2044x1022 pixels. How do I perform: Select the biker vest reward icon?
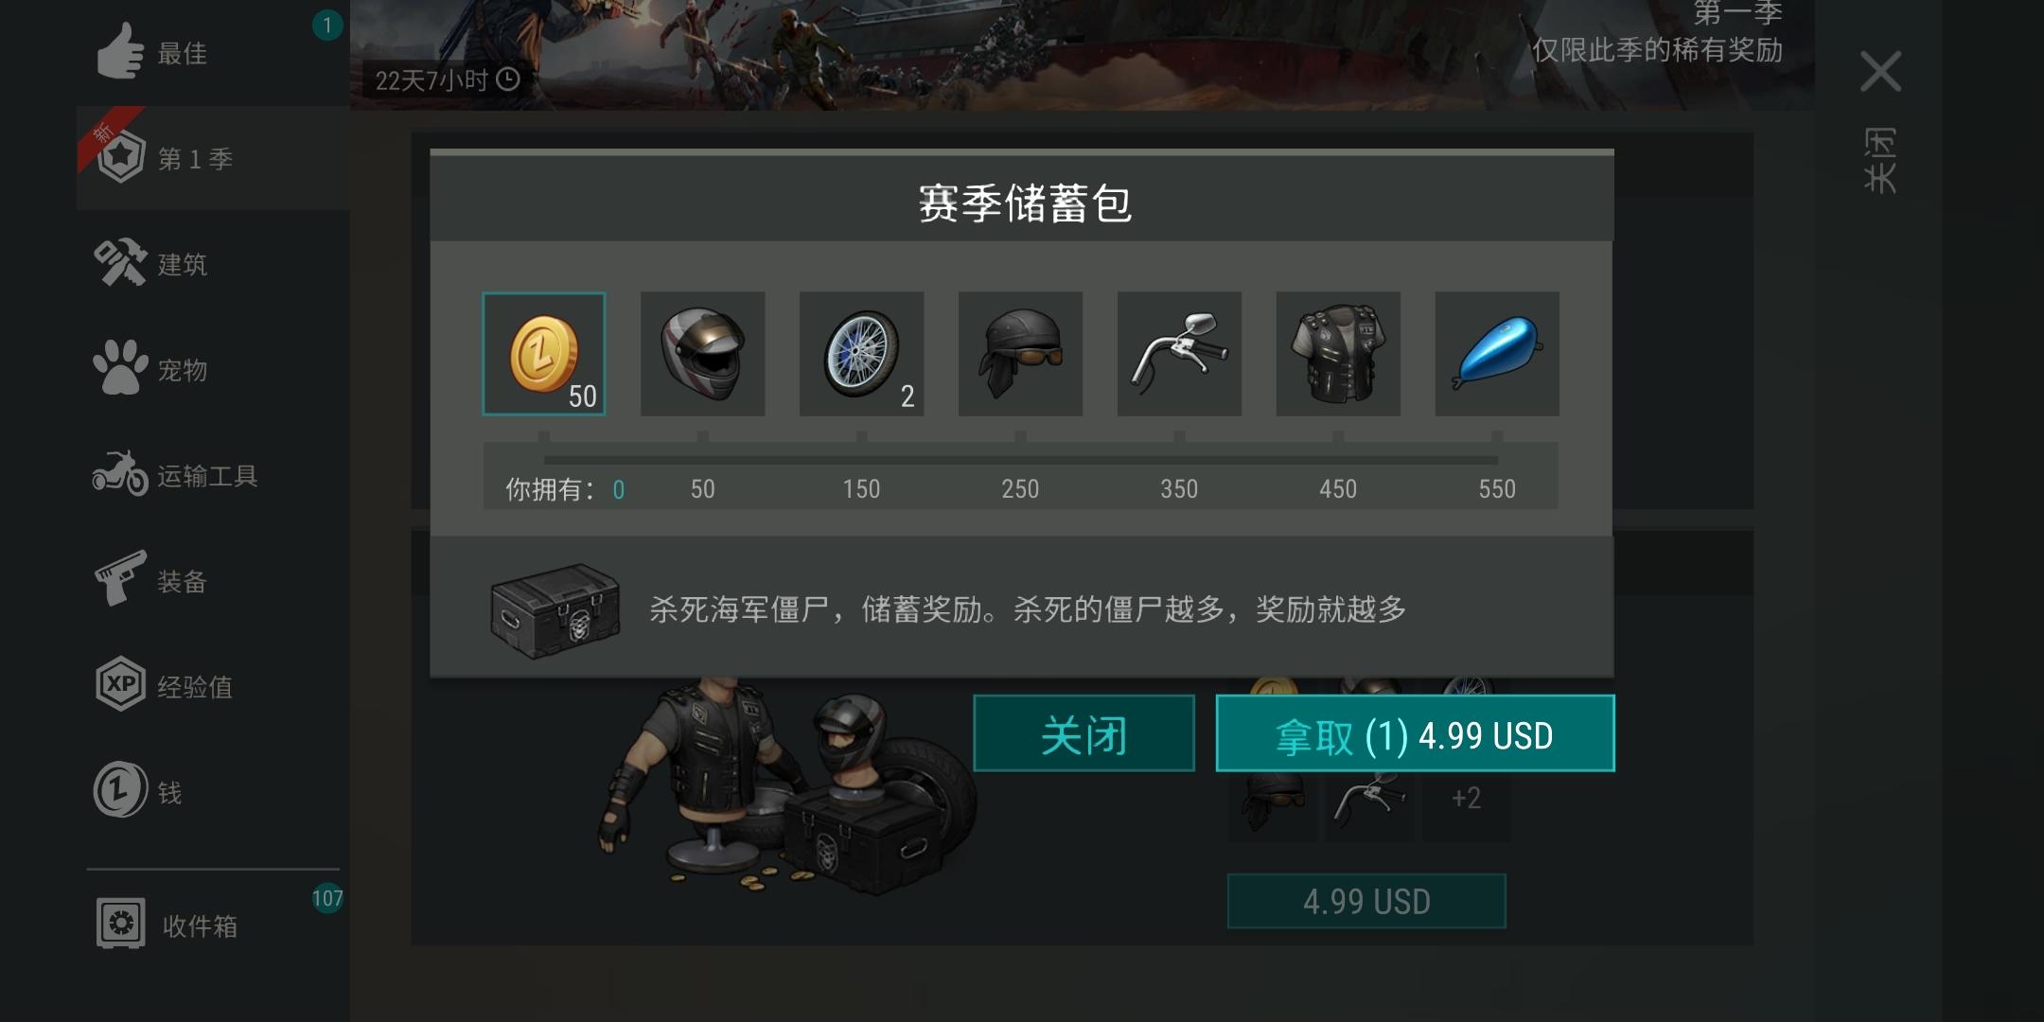coord(1339,354)
